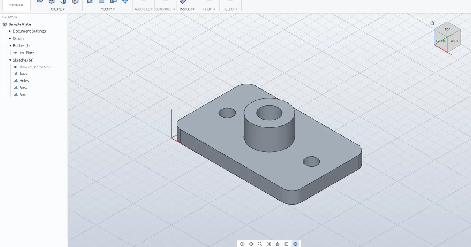Toggle show unused sketches eye
The width and height of the screenshot is (471, 247).
(x=15, y=67)
